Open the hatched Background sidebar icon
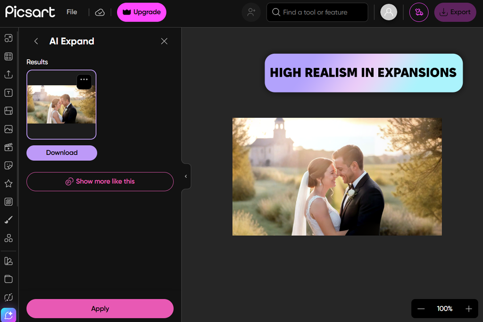This screenshot has width=483, height=322. pos(8,202)
